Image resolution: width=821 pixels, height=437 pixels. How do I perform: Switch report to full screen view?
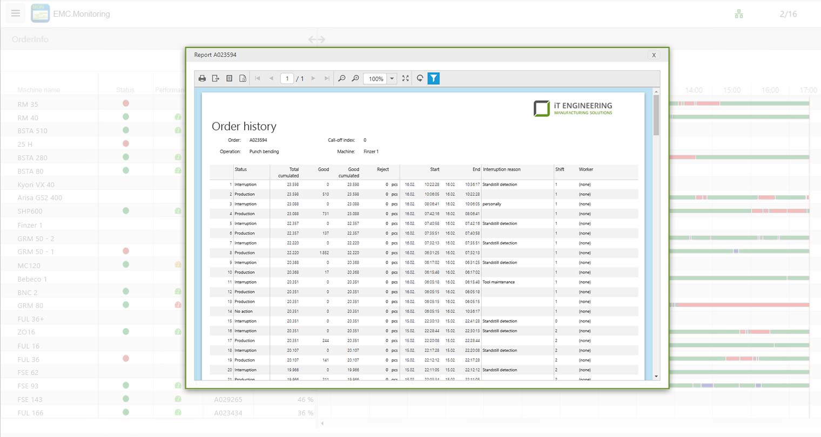pos(406,79)
